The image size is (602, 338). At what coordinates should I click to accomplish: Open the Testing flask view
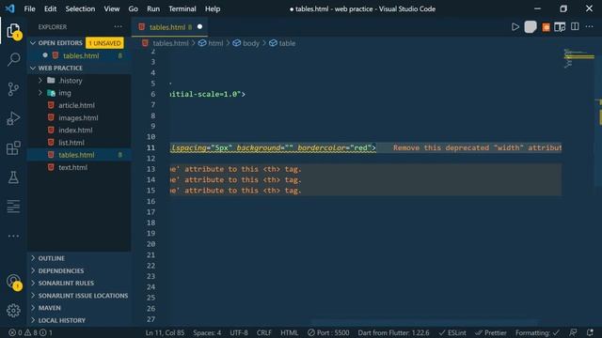pos(13,177)
